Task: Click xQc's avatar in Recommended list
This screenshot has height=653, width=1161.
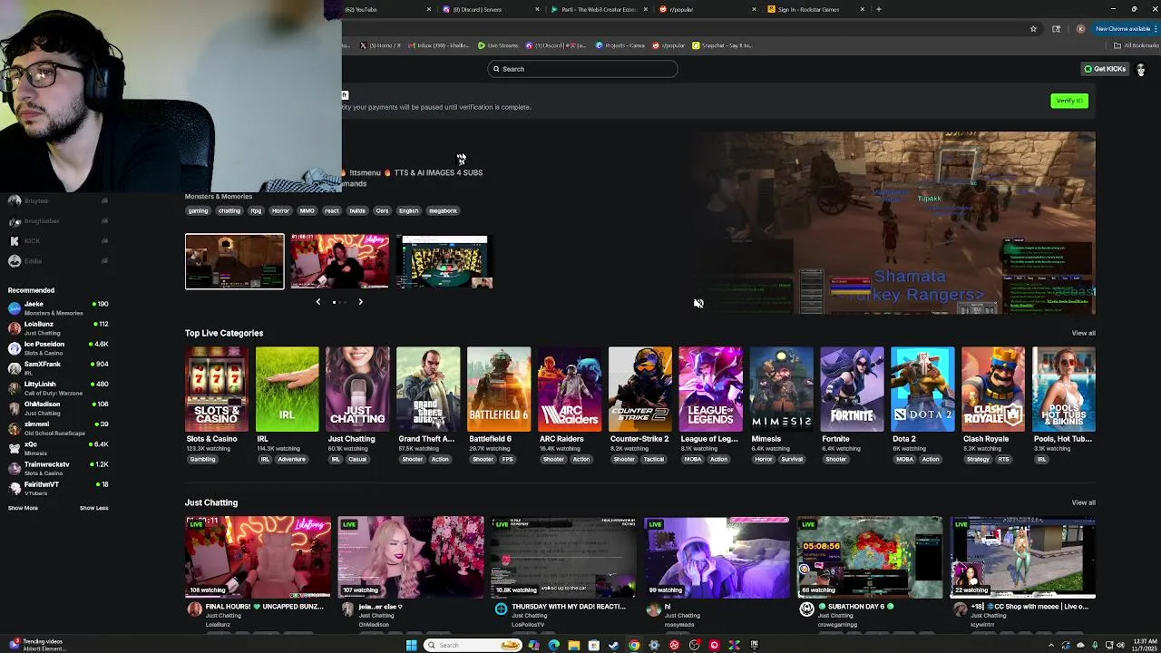Action: coord(15,448)
